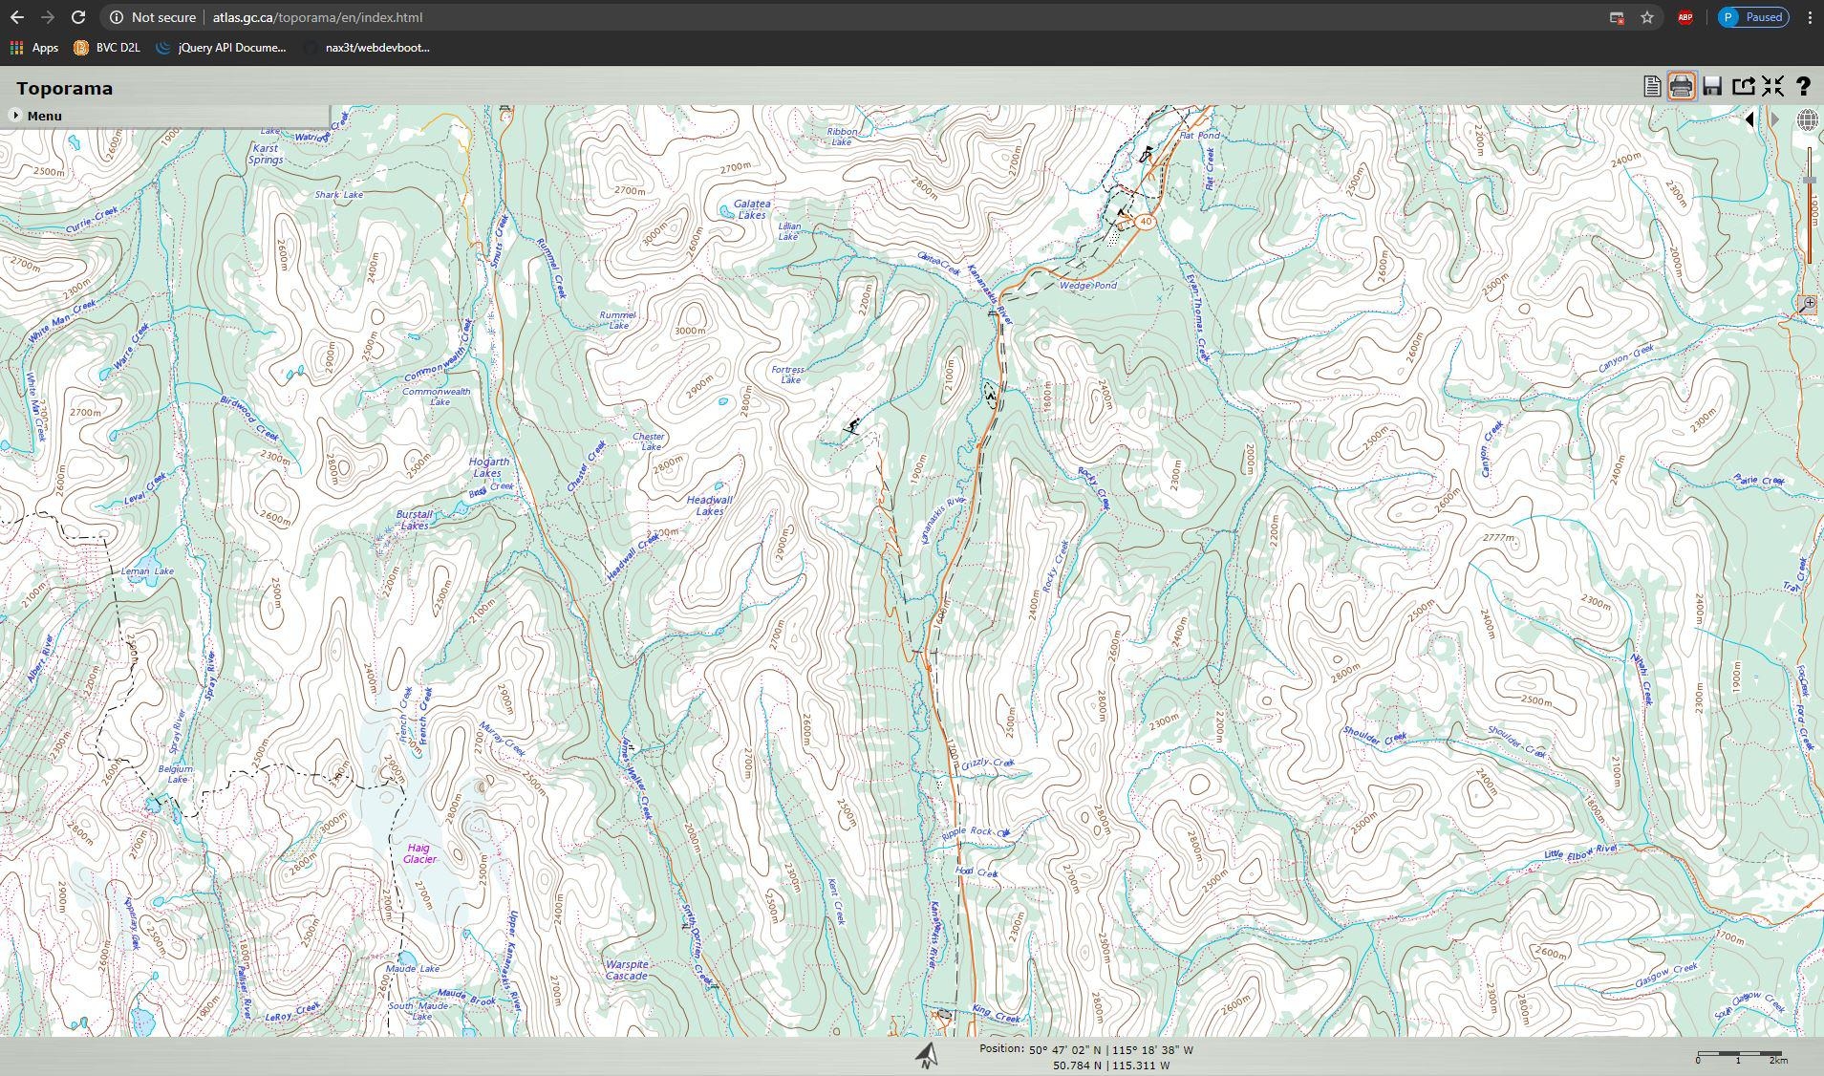Open the Chrome Apps shortcut

coord(34,48)
